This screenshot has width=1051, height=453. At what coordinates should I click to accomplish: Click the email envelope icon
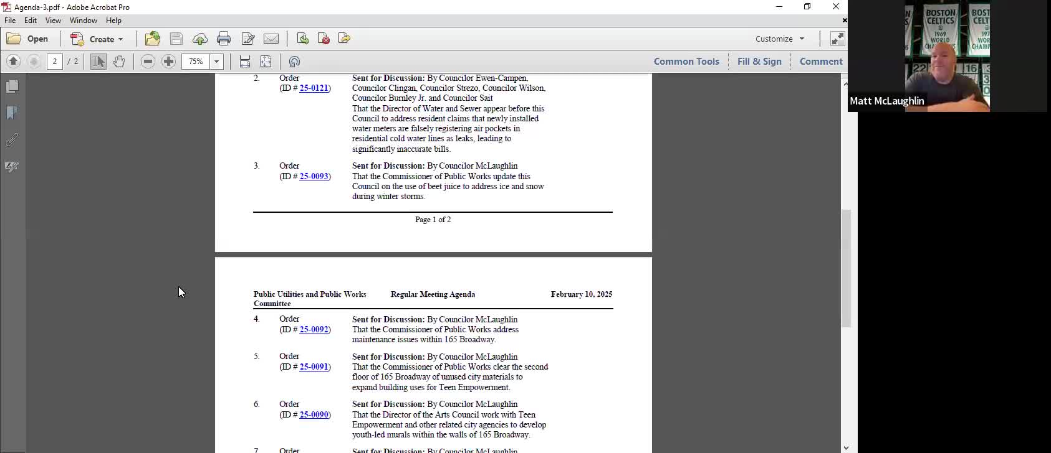click(x=271, y=39)
